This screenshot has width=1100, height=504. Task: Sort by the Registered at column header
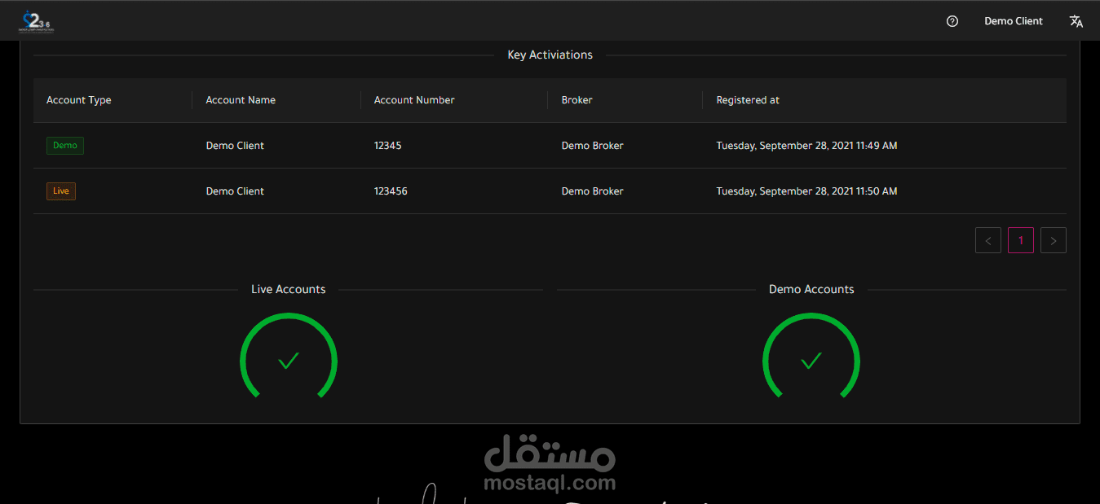tap(747, 99)
